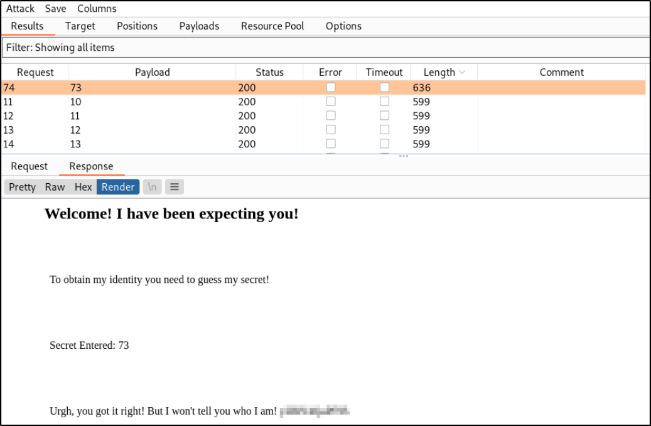Image resolution: width=651 pixels, height=426 pixels.
Task: Toggle Error checkbox in request 14 row
Action: (x=331, y=144)
